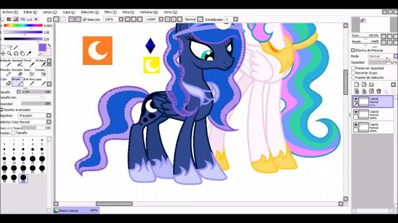Open the Ventana menu
This screenshot has height=223, width=398.
click(x=149, y=12)
